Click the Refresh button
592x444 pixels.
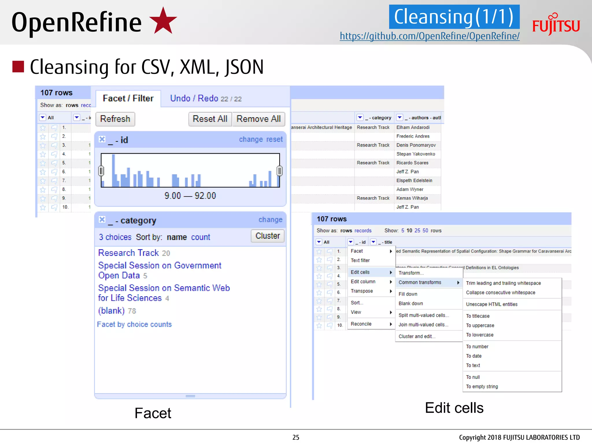[115, 119]
